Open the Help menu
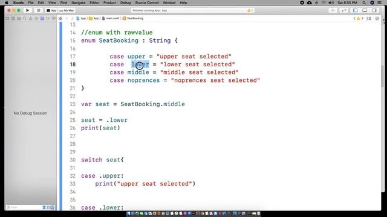The image size is (387, 217). (x=183, y=2)
